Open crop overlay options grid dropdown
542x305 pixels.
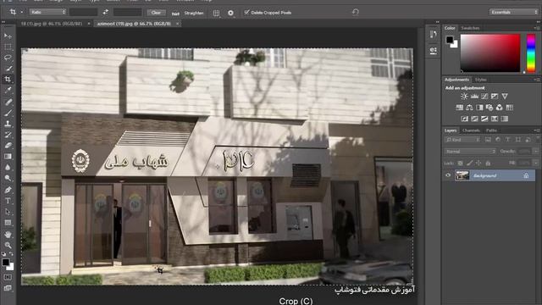tap(217, 13)
